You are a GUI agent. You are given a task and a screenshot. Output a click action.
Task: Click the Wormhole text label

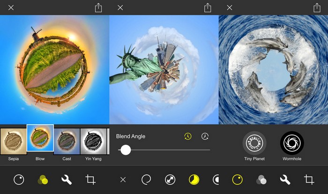click(292, 159)
